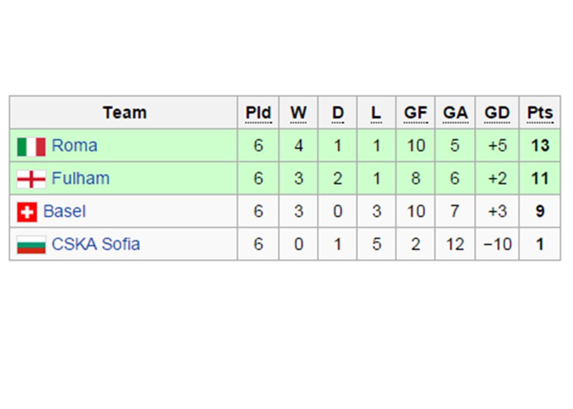Click the GD column header

[x=497, y=113]
